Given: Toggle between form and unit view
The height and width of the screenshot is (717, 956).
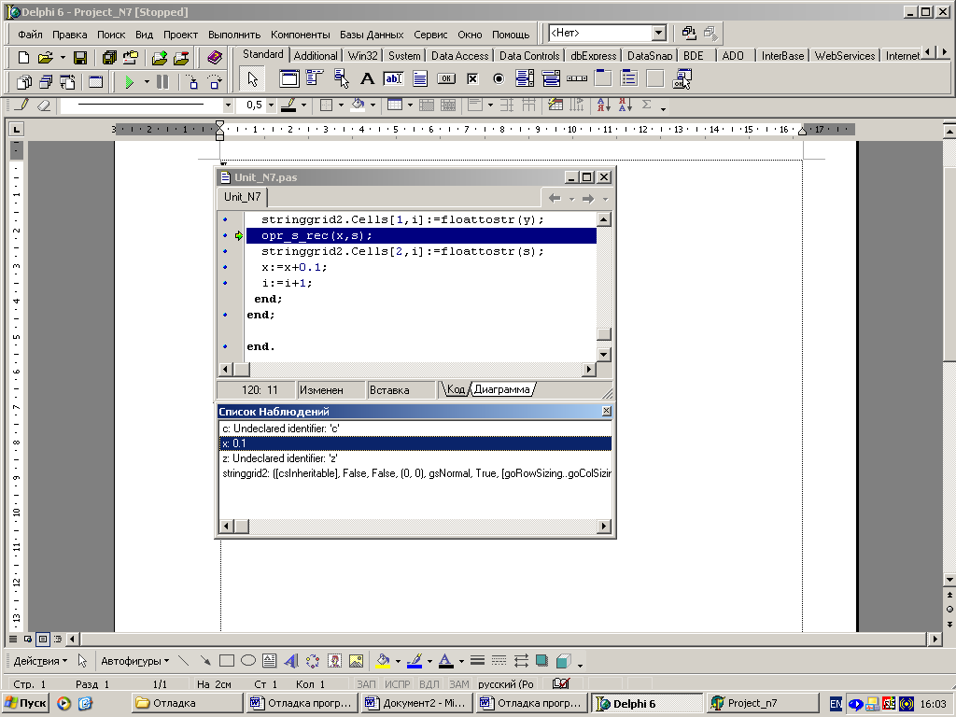Looking at the screenshot, I should (x=67, y=82).
